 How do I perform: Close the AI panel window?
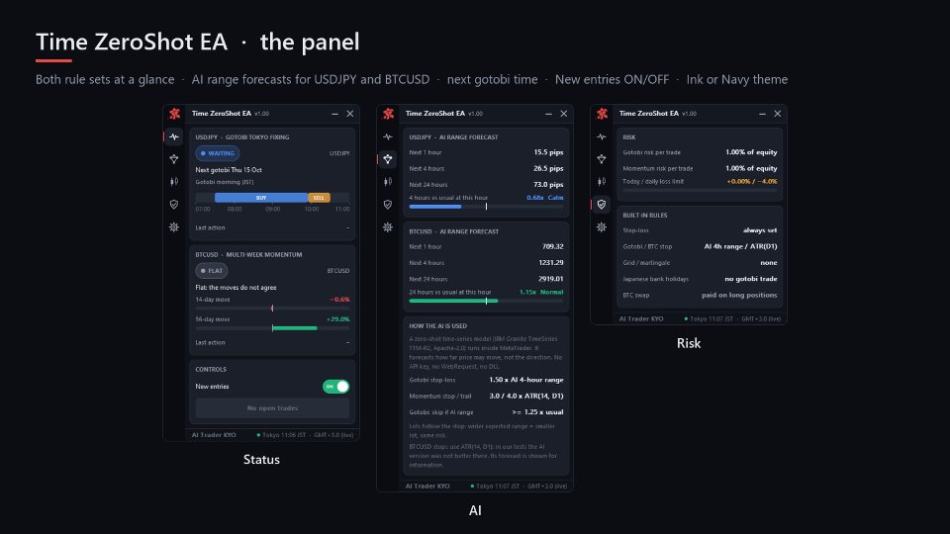(564, 114)
